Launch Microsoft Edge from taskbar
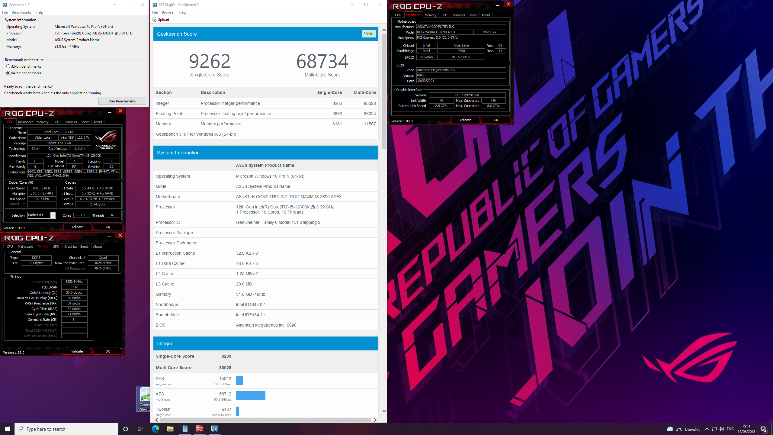 (x=155, y=429)
